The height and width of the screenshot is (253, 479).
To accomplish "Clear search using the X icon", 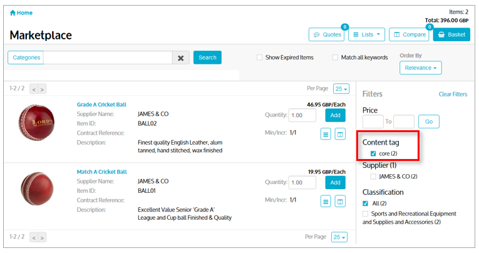I will (x=181, y=58).
